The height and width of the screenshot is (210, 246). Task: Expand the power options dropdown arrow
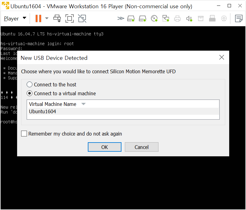click(x=47, y=18)
